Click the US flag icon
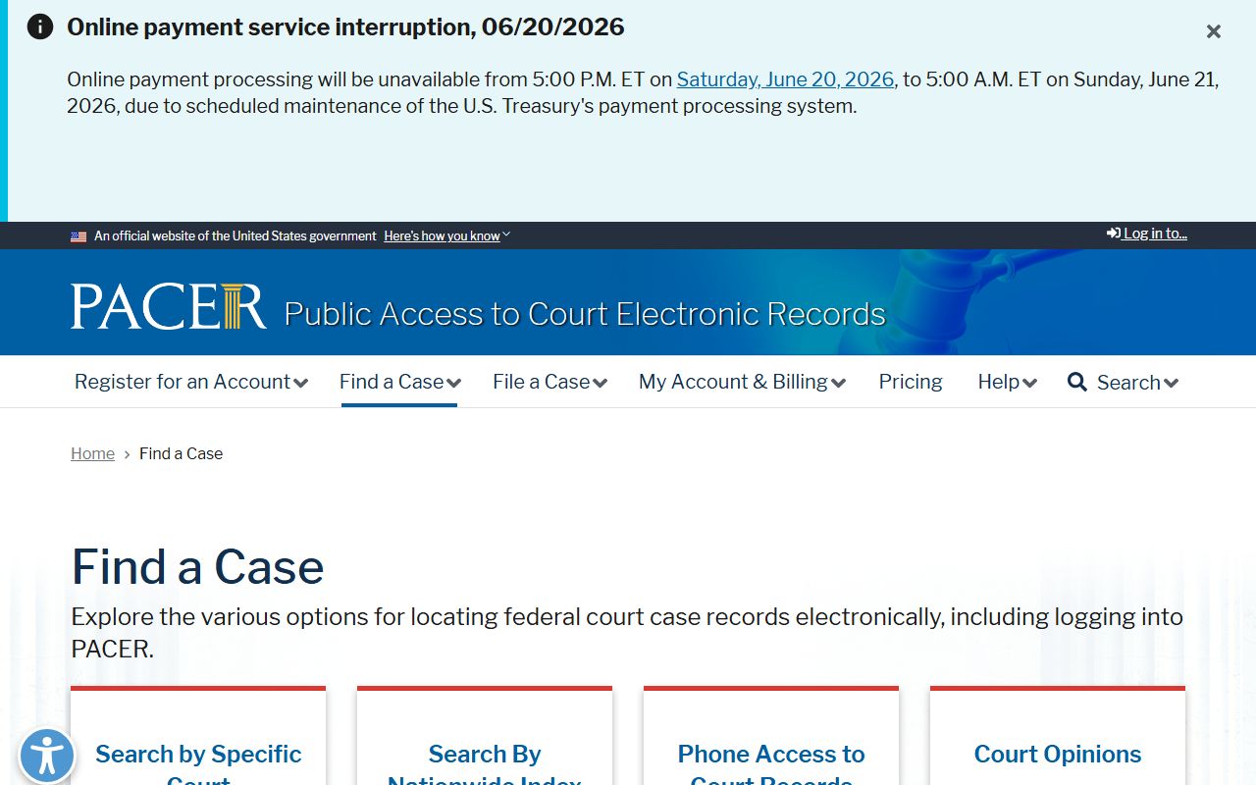 (78, 236)
